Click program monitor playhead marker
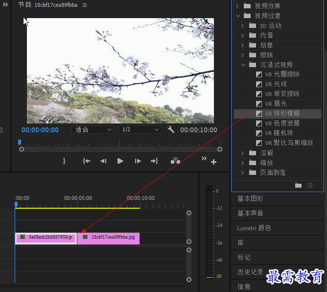This screenshot has width=327, height=292. pyautogui.click(x=20, y=143)
